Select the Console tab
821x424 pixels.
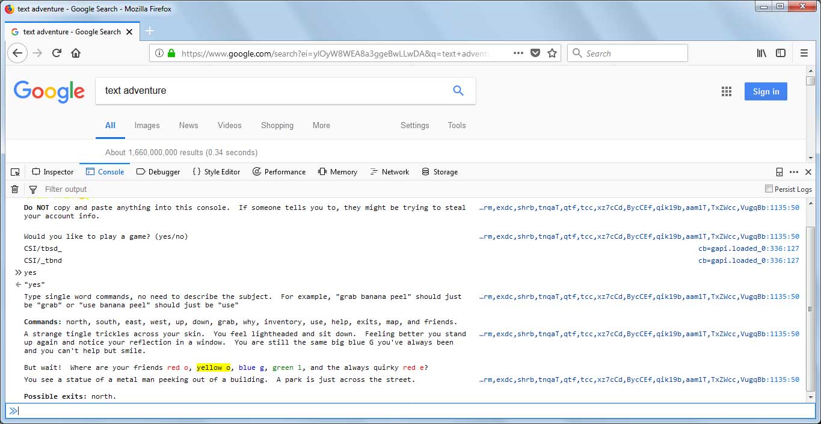105,172
